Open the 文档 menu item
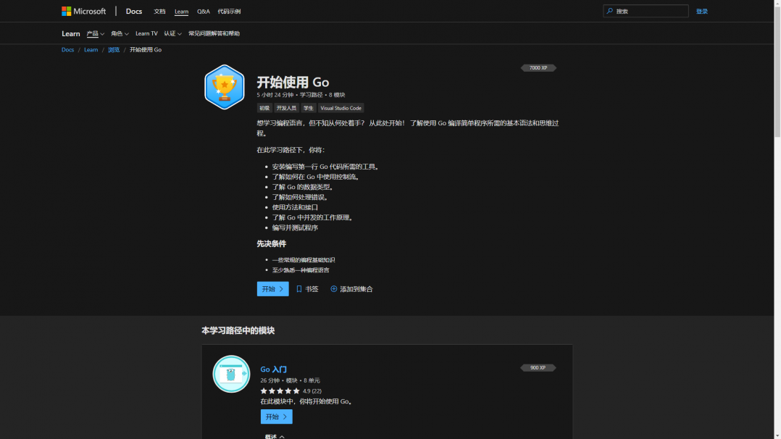Image resolution: width=781 pixels, height=439 pixels. (x=159, y=12)
